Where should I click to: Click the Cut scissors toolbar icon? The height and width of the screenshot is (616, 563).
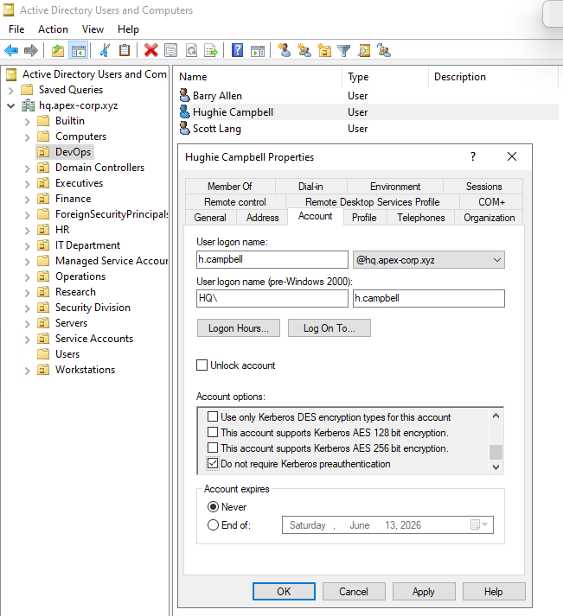(105, 50)
